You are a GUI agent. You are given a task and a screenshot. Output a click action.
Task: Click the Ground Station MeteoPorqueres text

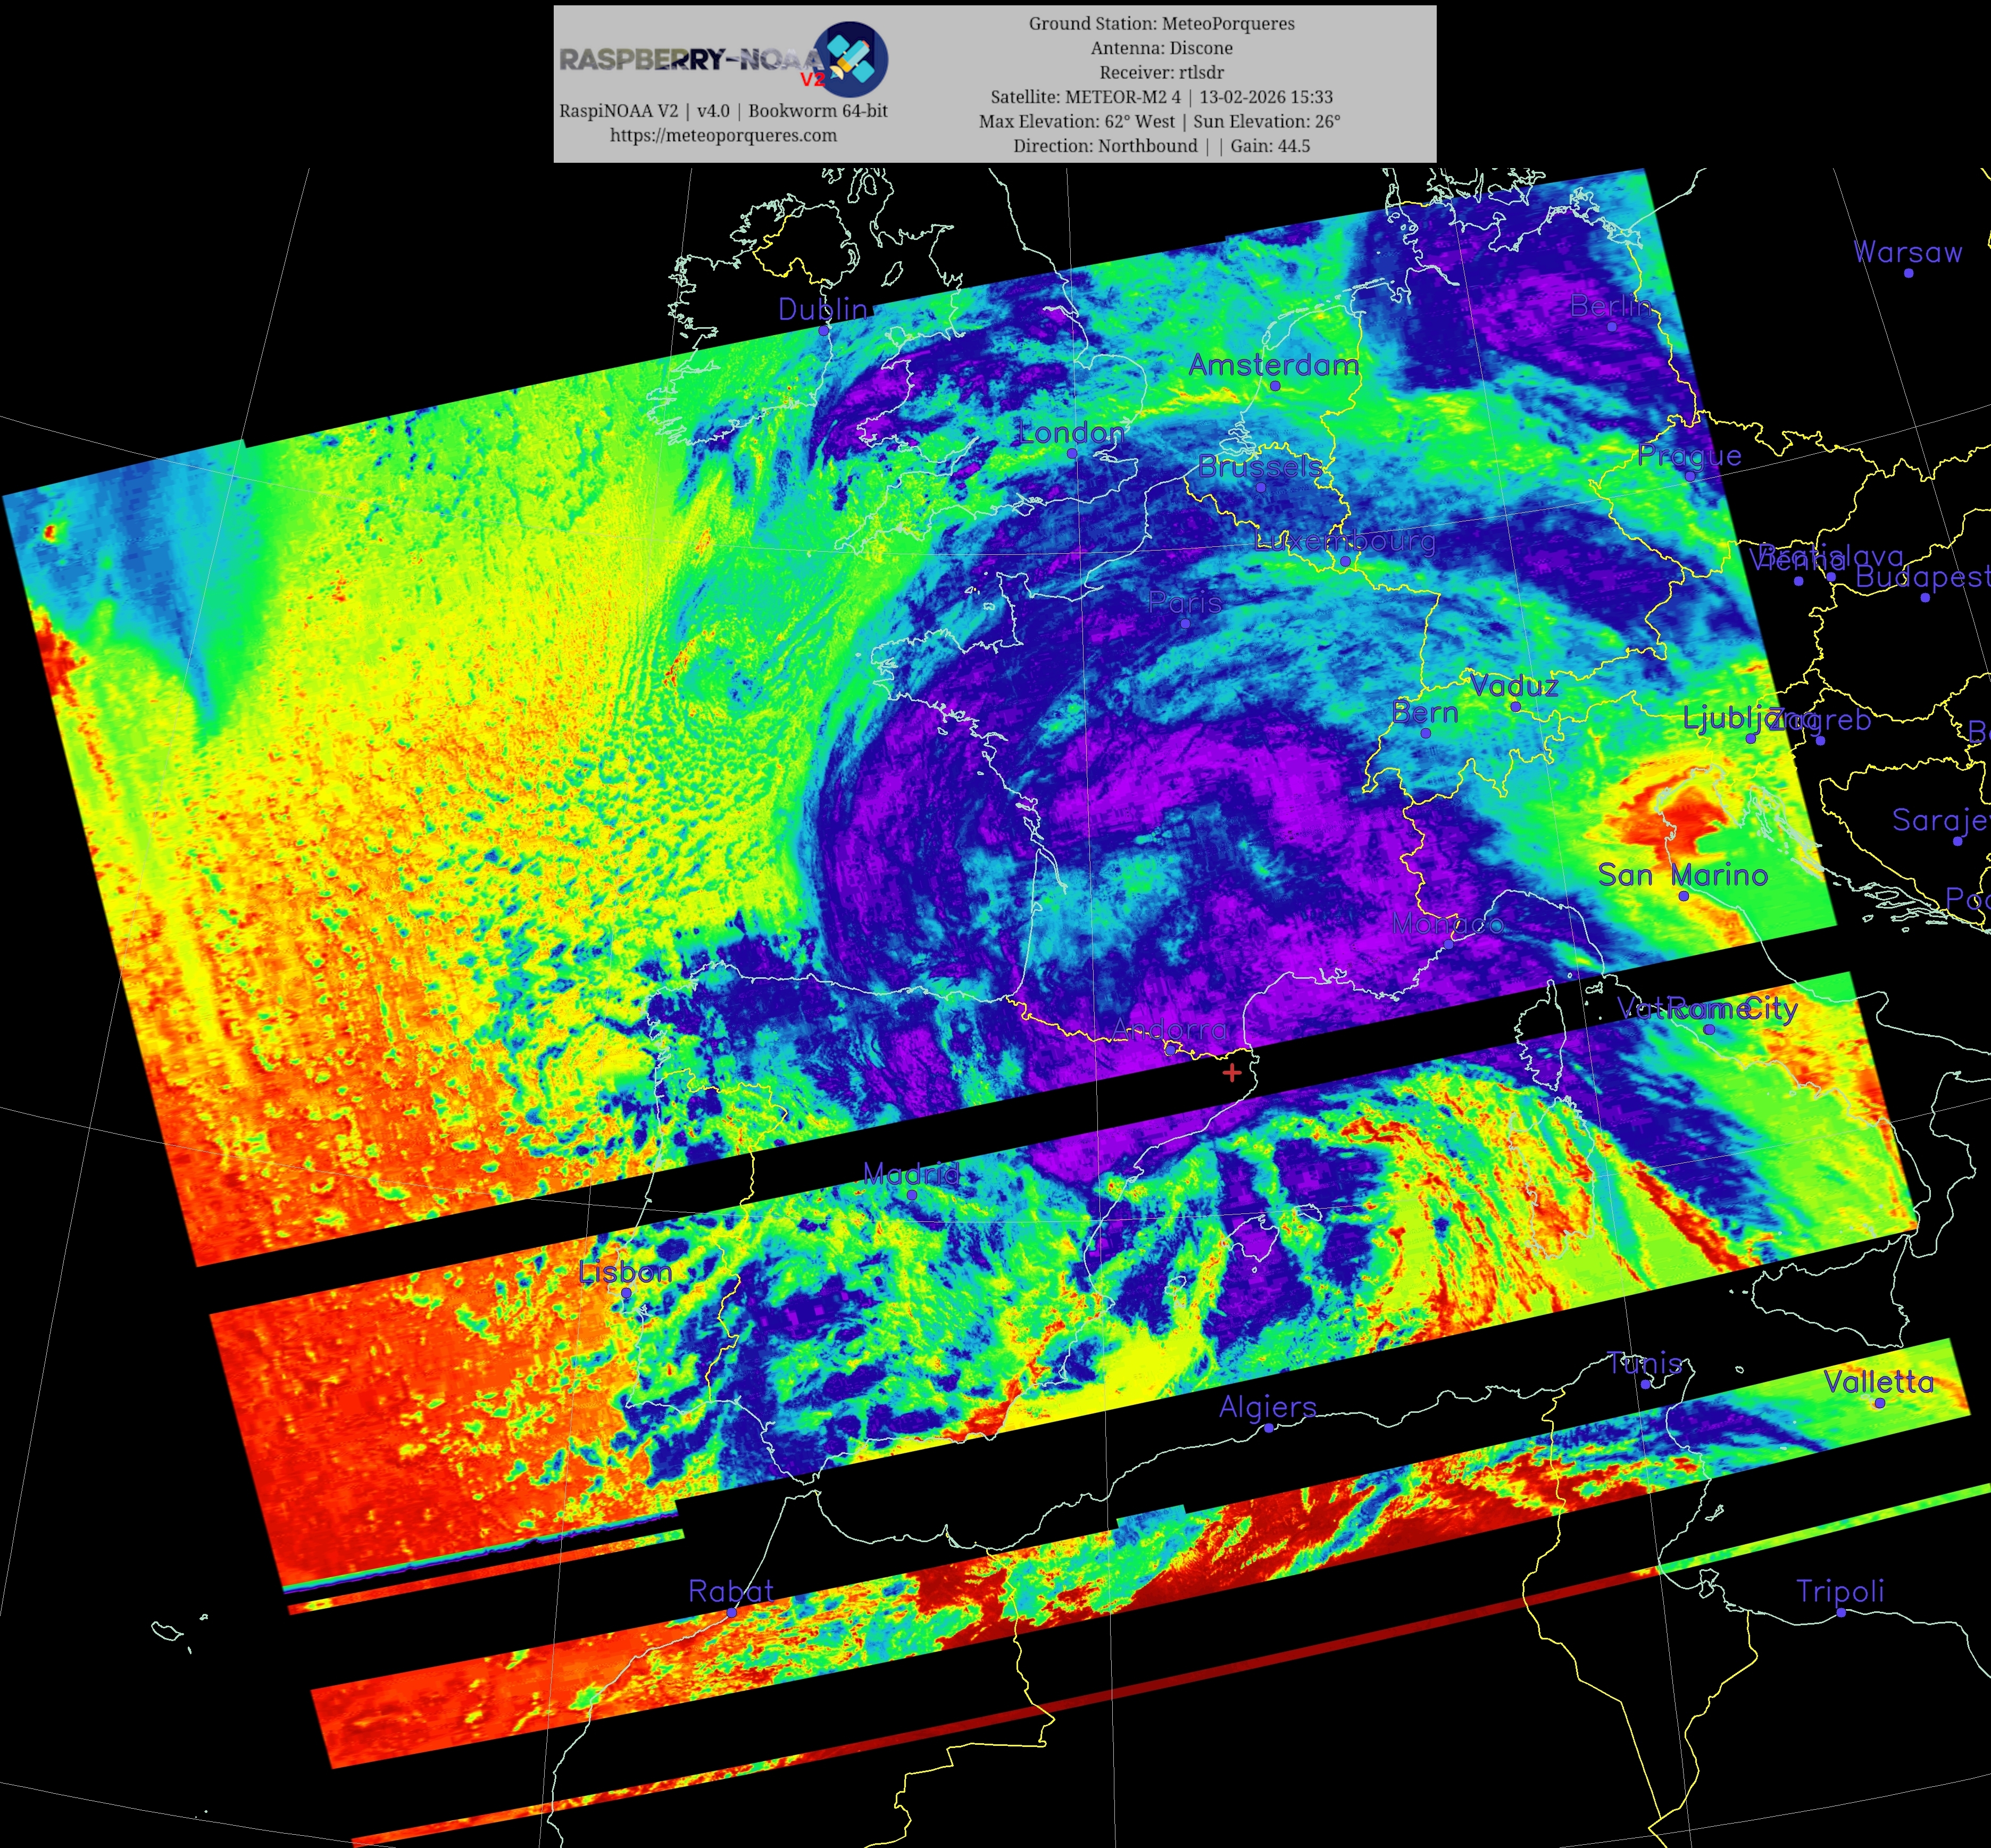point(1161,23)
